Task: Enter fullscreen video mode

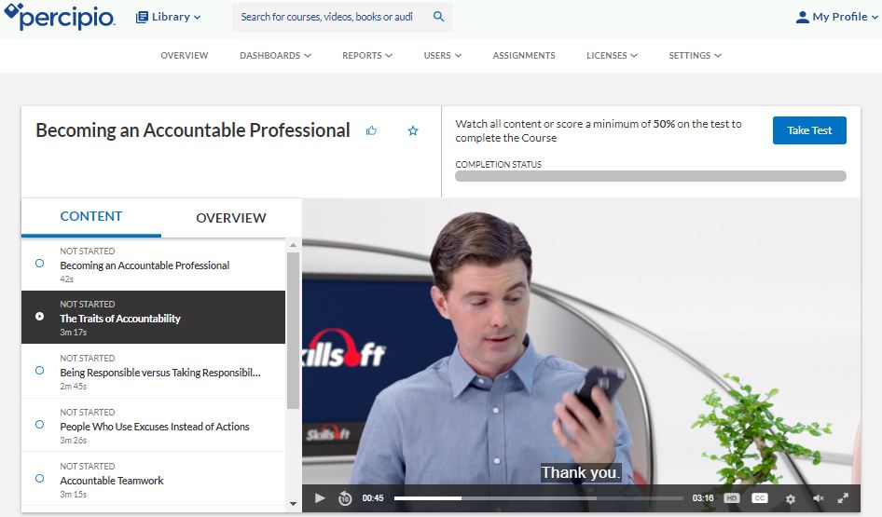Action: click(x=844, y=498)
